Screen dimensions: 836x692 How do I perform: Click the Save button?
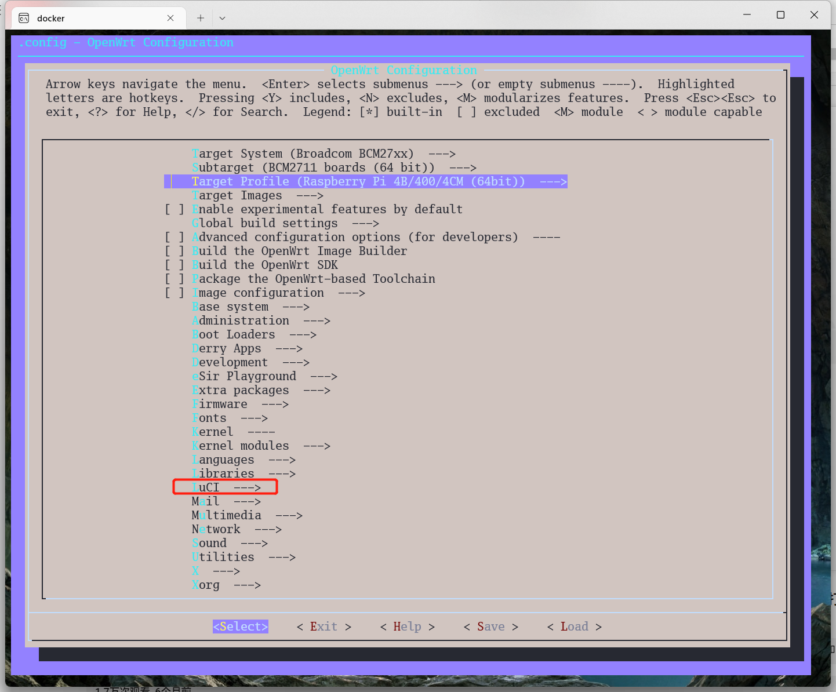click(x=490, y=627)
